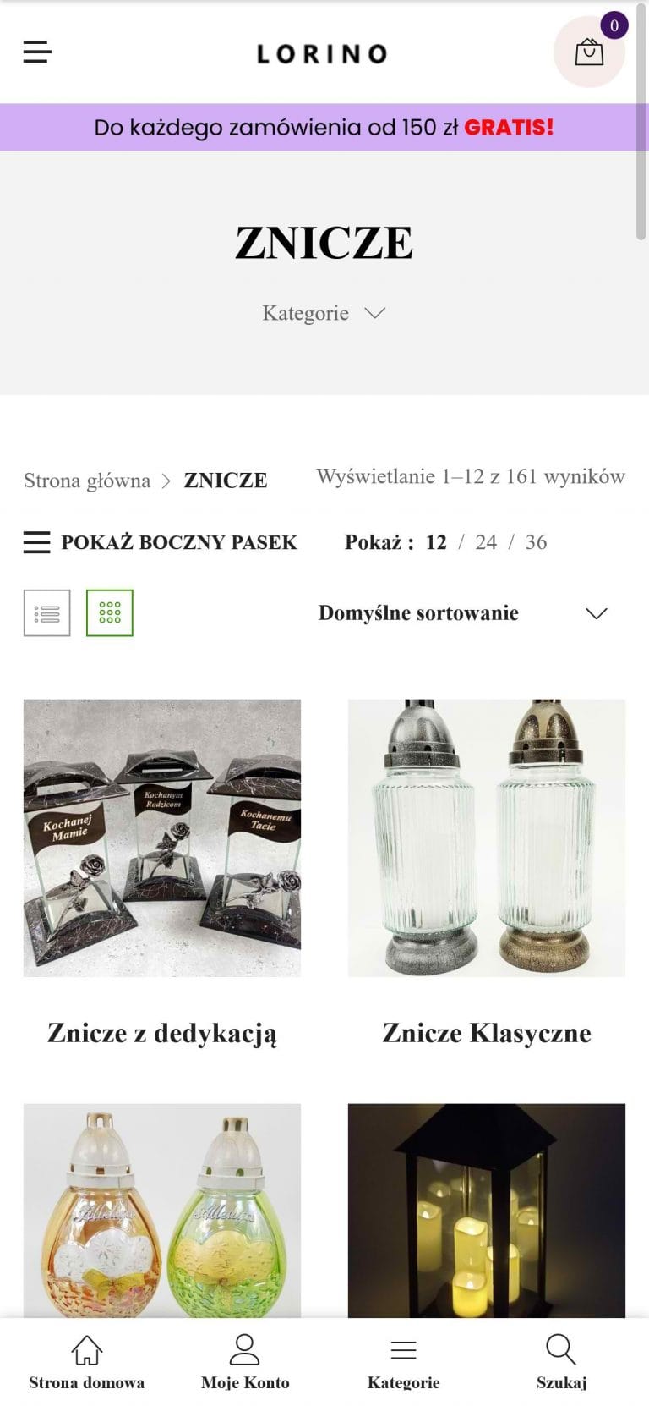Click the sorting dropdown chevron arrow
Image resolution: width=649 pixels, height=1406 pixels.
pos(597,613)
